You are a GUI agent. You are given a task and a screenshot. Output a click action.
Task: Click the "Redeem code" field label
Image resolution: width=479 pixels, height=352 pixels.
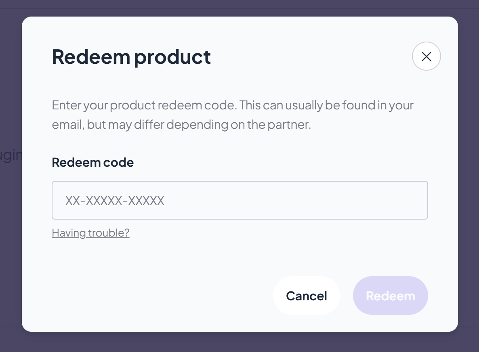click(x=92, y=162)
